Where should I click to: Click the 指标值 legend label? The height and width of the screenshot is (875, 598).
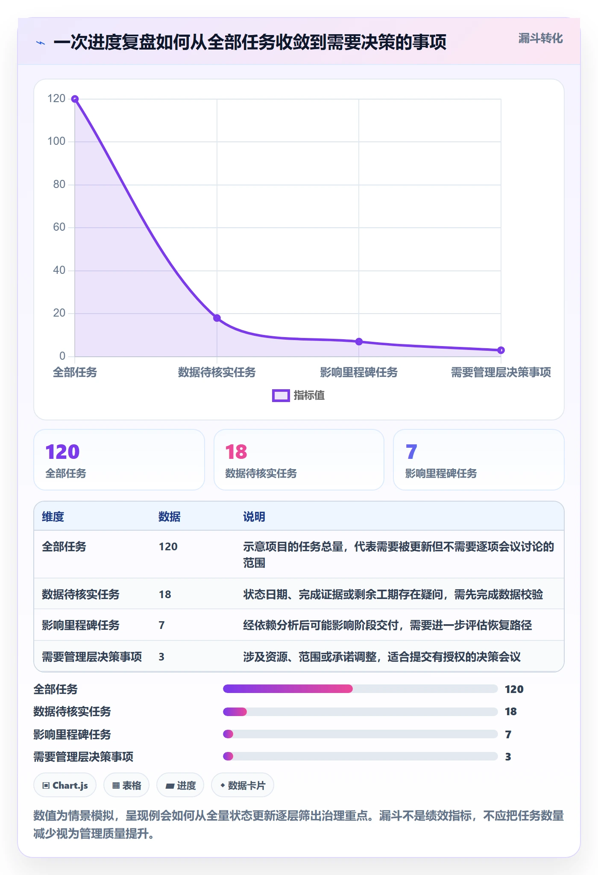[309, 396]
